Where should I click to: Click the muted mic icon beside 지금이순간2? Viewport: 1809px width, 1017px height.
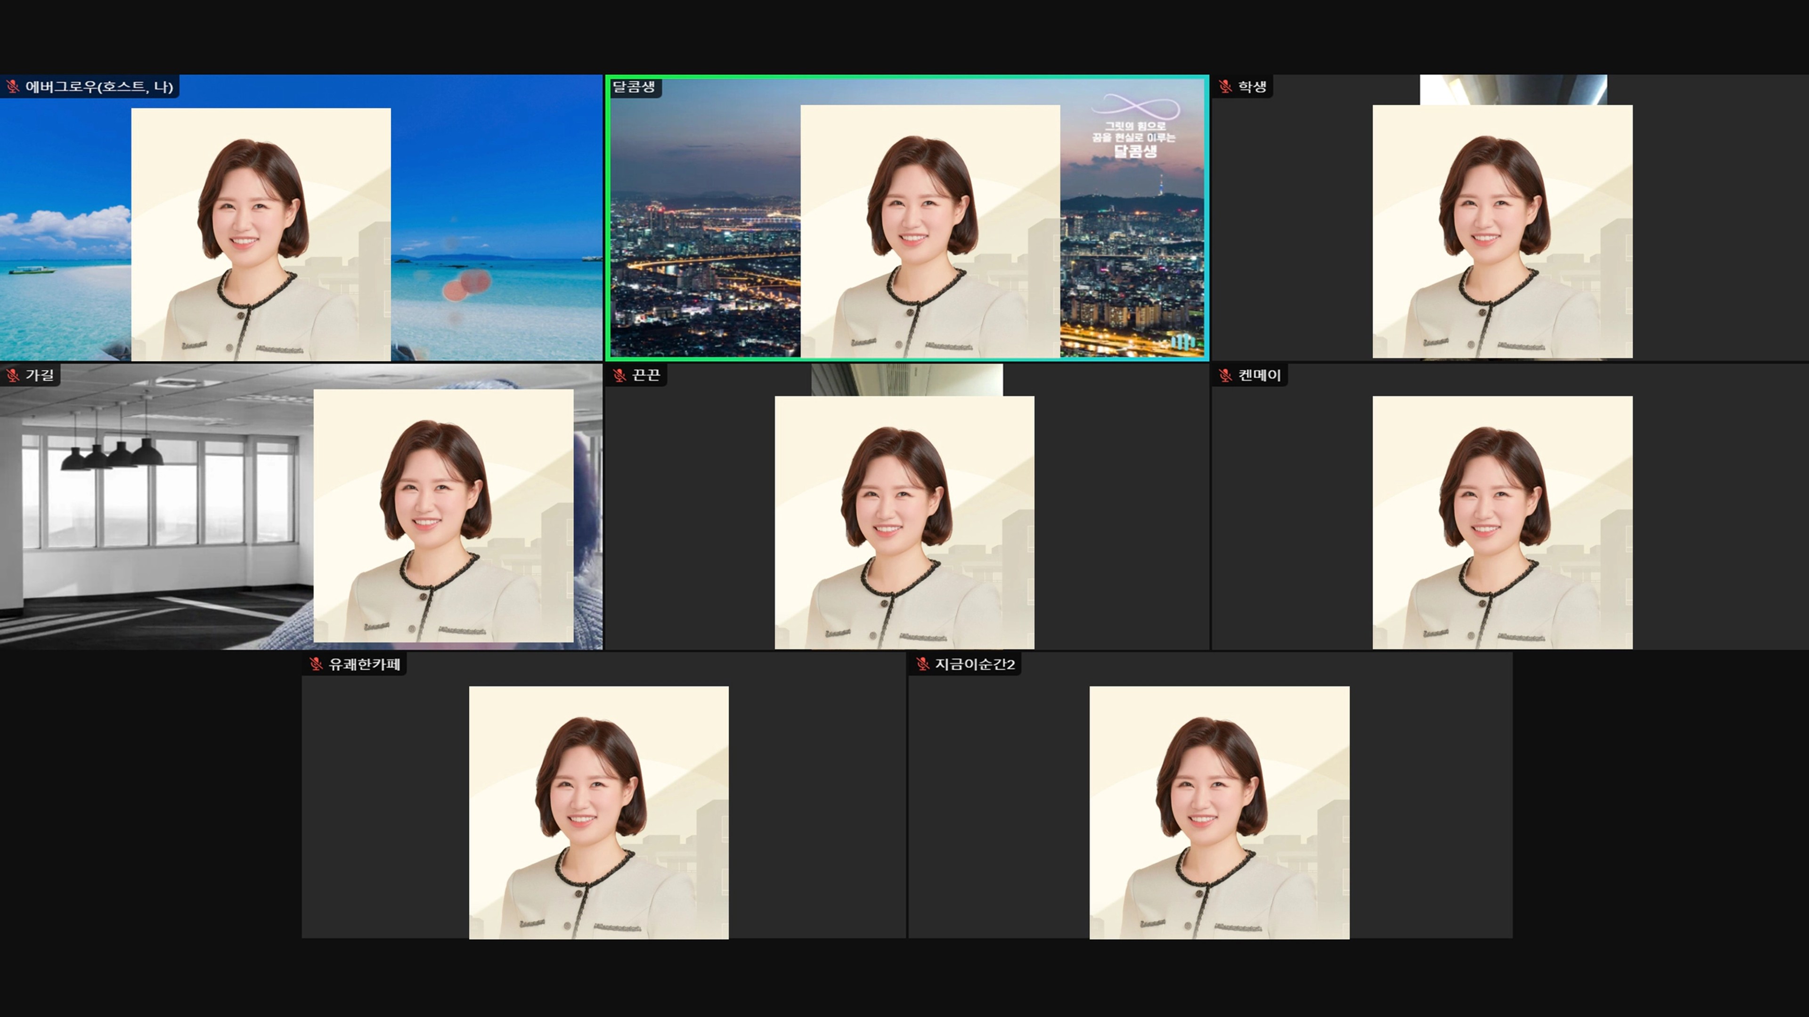point(922,663)
